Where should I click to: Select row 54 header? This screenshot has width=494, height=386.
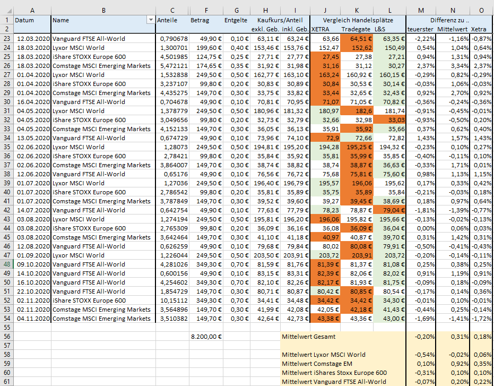(6, 319)
